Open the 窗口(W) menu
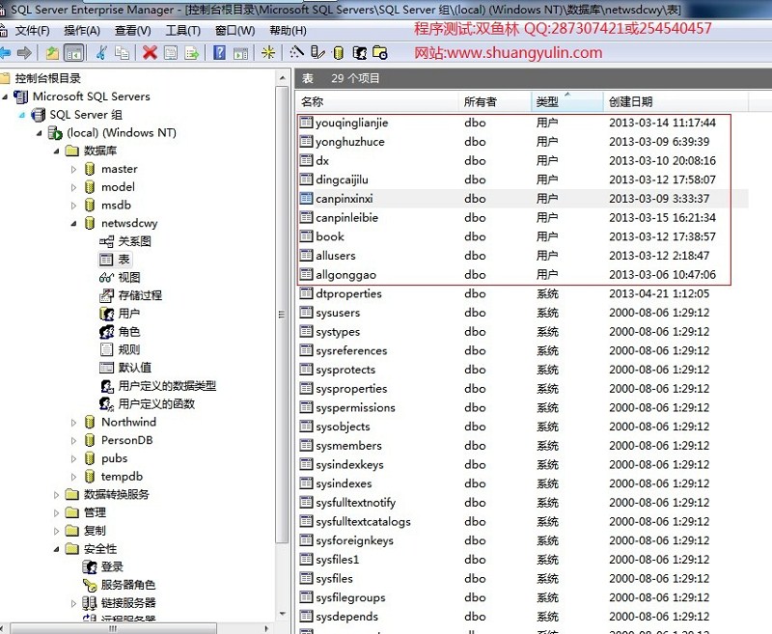The width and height of the screenshot is (772, 634). pos(234,31)
